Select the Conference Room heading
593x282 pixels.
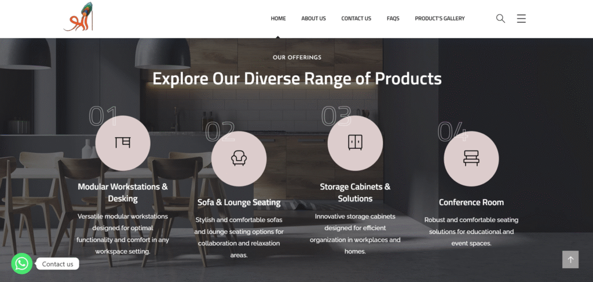click(x=471, y=202)
